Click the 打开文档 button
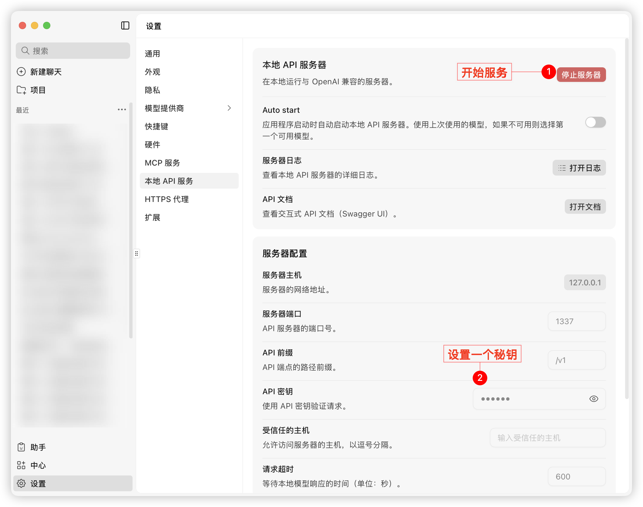This screenshot has width=643, height=507. pyautogui.click(x=585, y=207)
